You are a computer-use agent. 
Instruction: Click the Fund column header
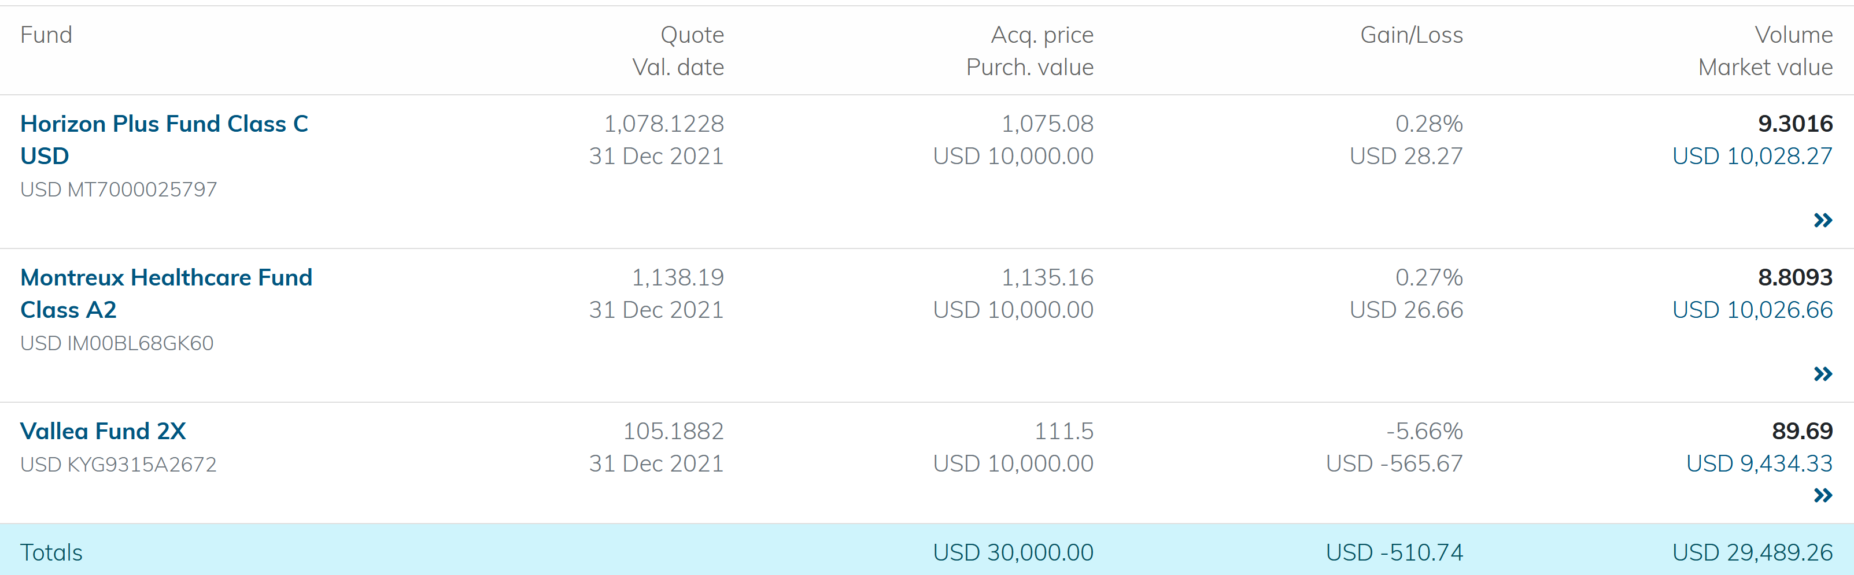pos(46,35)
